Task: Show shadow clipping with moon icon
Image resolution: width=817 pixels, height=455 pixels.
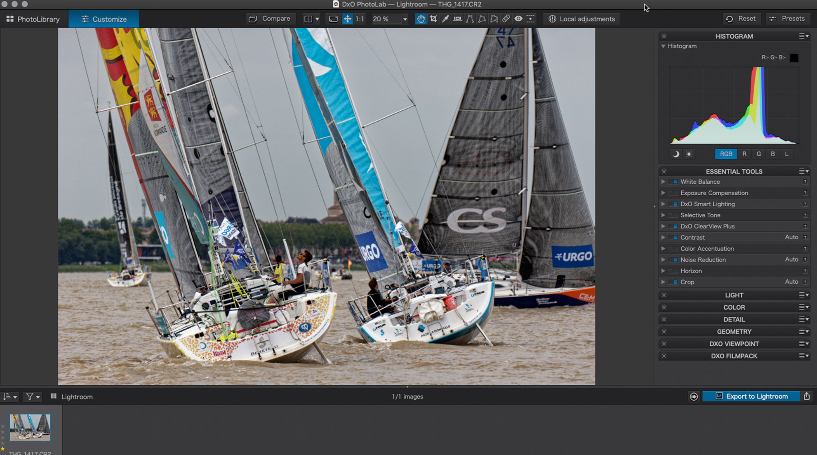Action: [x=676, y=154]
